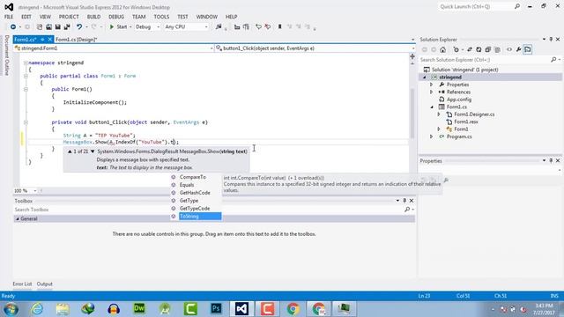564x317 pixels.
Task: Toggle Preview Selected Items in Solution Explorer
Action: 528,49
